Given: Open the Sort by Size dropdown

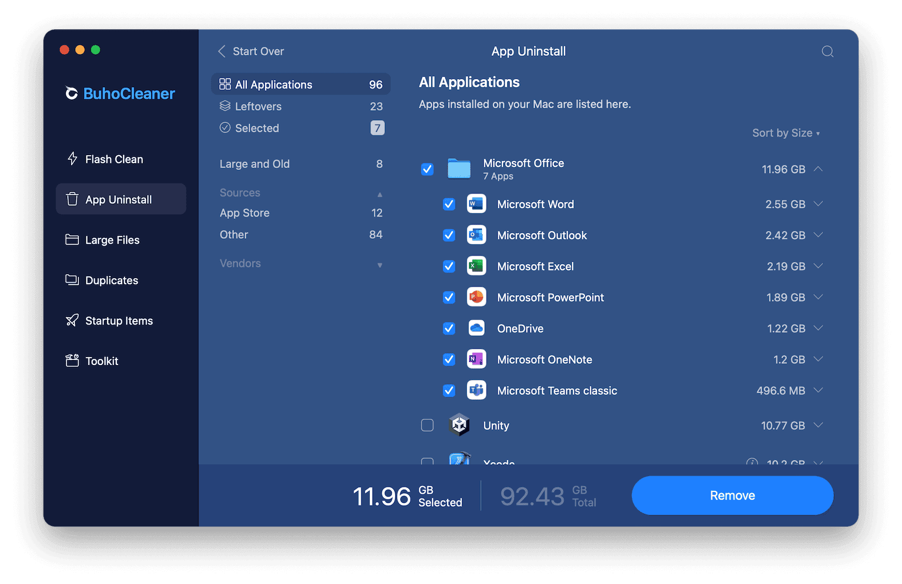Looking at the screenshot, I should 786,133.
